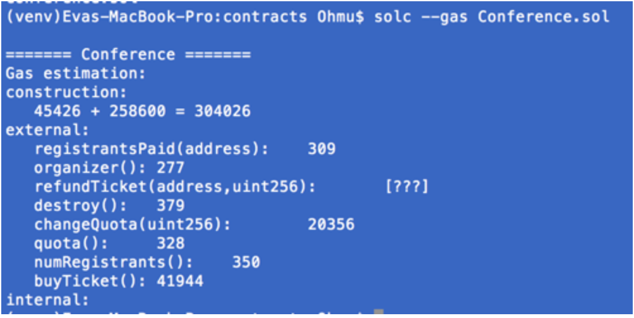Click the 304026 construction total

(x=222, y=112)
